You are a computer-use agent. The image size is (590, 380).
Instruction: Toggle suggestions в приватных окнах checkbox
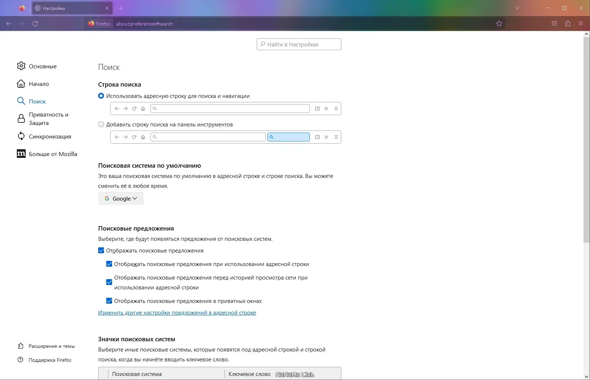tap(109, 301)
